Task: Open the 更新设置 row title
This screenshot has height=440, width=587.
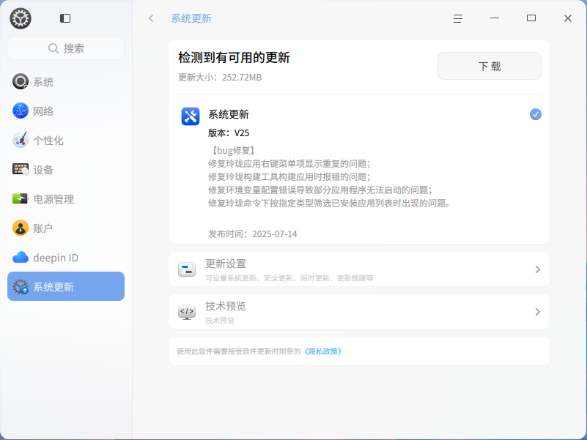Action: 226,264
